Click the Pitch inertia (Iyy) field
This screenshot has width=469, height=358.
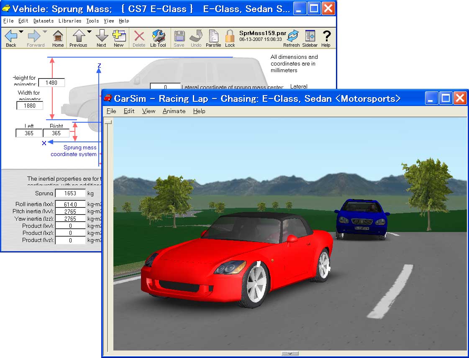[x=70, y=212]
